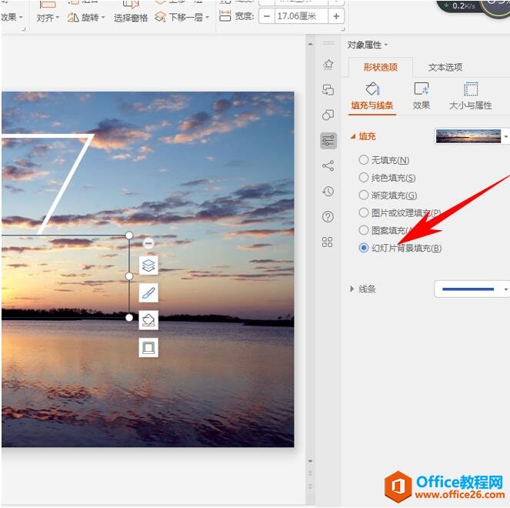Viewport: 510px width, 508px height.
Task: Open the apps grid icon in sidebar
Action: pos(328,242)
